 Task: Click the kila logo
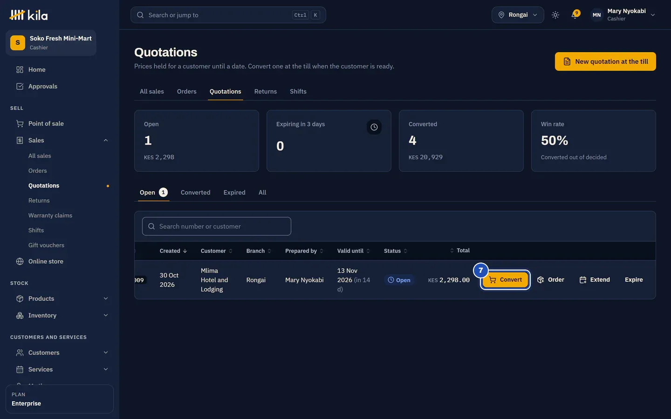pyautogui.click(x=28, y=15)
